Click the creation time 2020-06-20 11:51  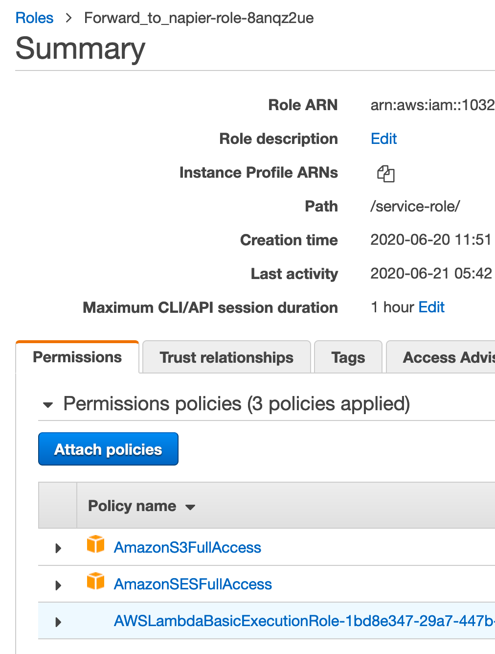[430, 240]
